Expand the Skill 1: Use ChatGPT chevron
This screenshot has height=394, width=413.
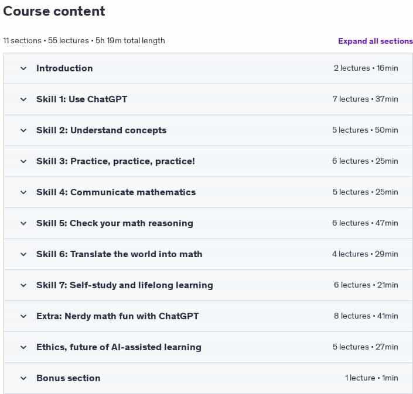(23, 99)
